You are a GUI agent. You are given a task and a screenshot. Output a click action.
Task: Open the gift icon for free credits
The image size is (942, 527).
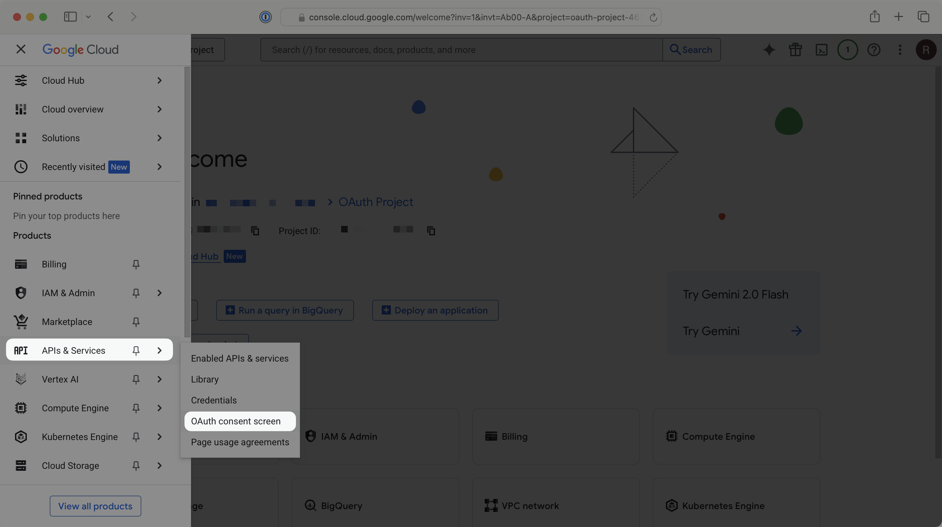pos(795,50)
